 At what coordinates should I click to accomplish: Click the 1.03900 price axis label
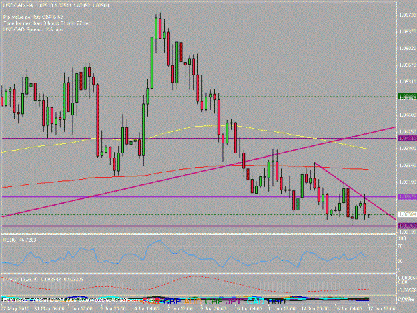tap(408, 148)
